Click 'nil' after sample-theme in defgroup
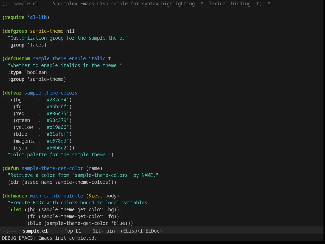The height and width of the screenshot is (244, 325). coord(71,31)
